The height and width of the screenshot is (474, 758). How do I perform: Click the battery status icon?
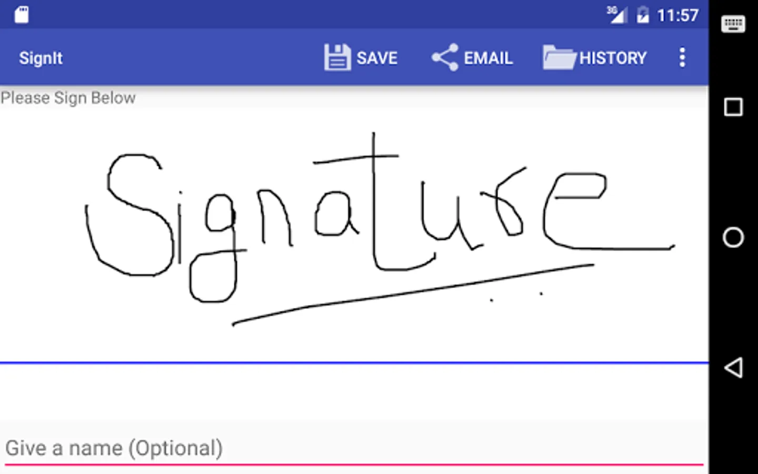[642, 15]
